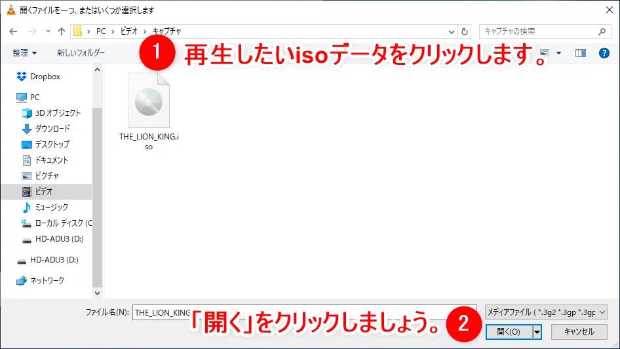This screenshot has height=349, width=620.
Task: Open recent locations dropdown arrow
Action: 48,31
